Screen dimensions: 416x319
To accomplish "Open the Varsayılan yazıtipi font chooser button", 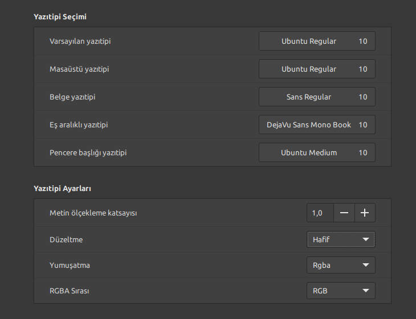I will [317, 41].
